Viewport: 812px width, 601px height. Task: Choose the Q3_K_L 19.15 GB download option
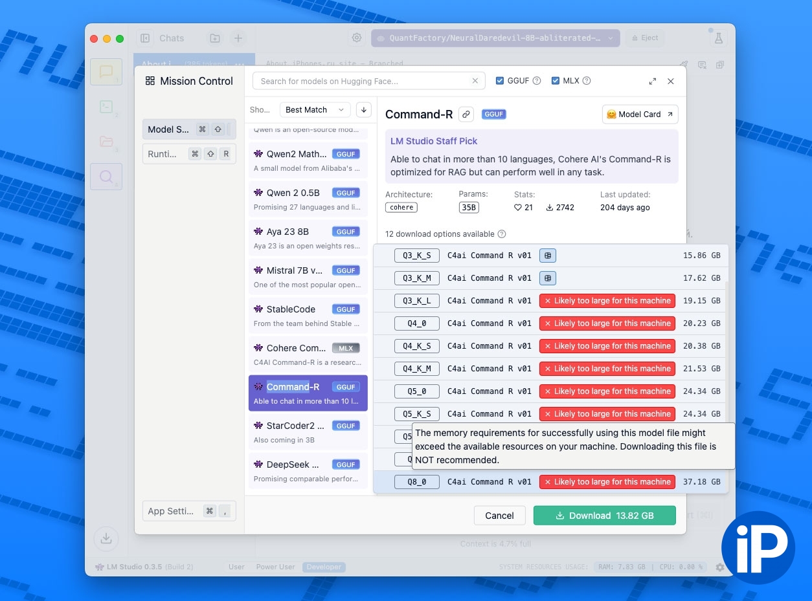point(551,301)
